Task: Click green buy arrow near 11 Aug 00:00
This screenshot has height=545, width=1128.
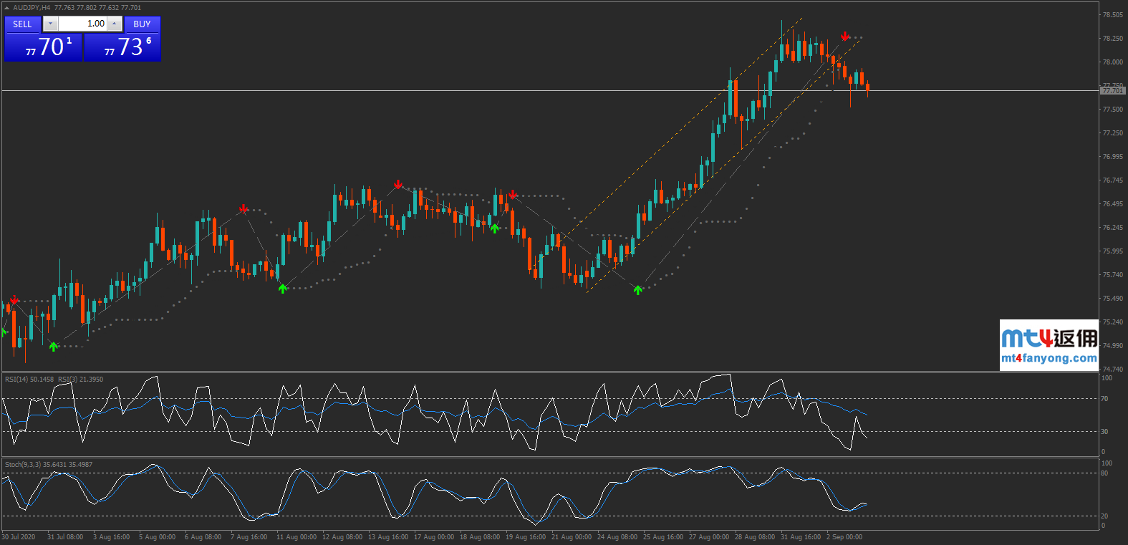Action: pos(283,288)
